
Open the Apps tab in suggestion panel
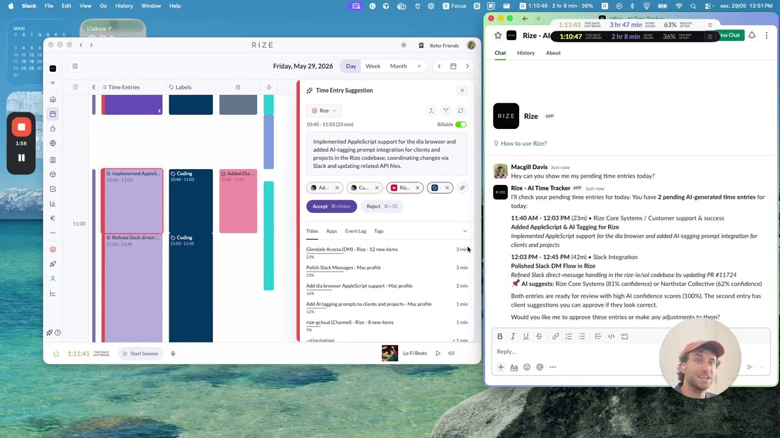(x=331, y=231)
